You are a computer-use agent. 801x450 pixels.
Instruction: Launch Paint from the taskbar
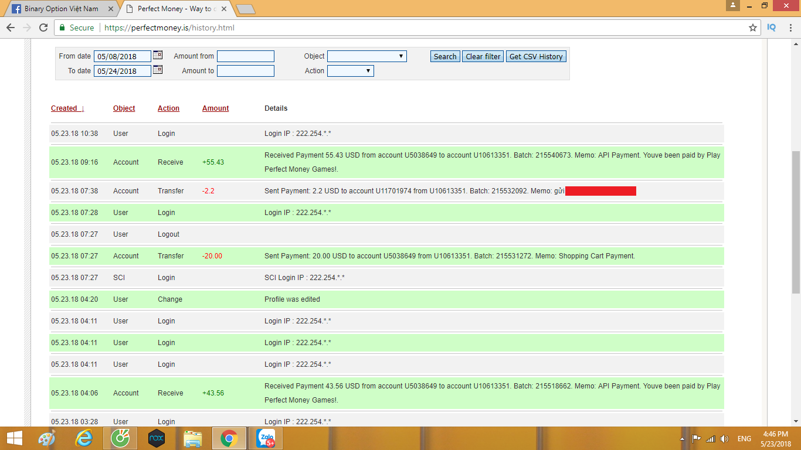pos(46,438)
